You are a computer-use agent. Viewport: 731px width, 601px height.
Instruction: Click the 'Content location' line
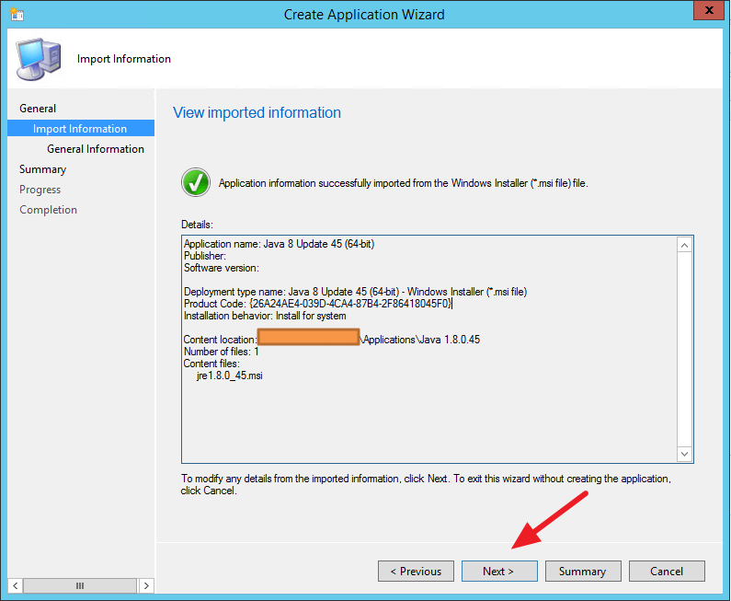pos(331,340)
